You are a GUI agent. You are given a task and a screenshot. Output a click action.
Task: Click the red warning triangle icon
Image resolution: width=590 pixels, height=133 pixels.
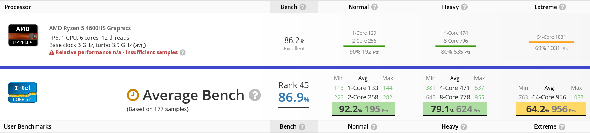click(x=52, y=52)
